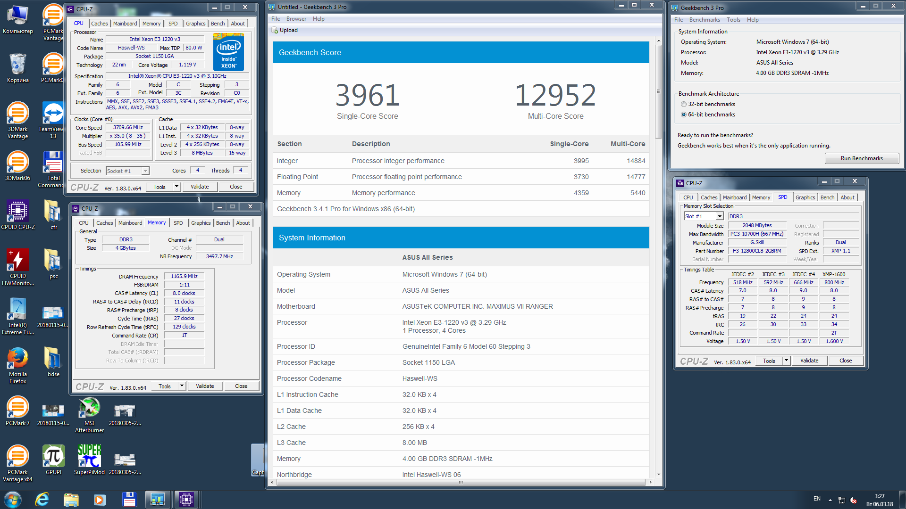Open the Tools menu in Geekbench launcher
This screenshot has width=906, height=509.
click(733, 20)
